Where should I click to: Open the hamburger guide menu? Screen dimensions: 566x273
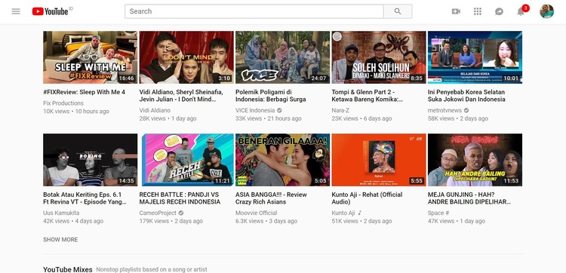(16, 11)
